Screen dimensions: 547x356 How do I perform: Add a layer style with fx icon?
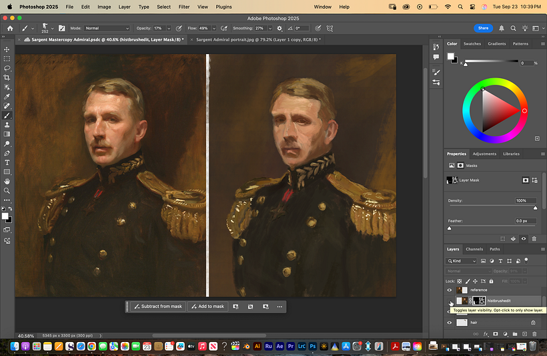click(x=486, y=334)
